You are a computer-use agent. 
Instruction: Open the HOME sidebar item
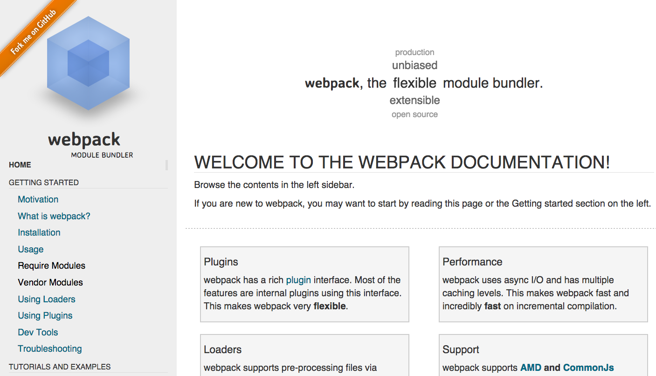pos(20,165)
